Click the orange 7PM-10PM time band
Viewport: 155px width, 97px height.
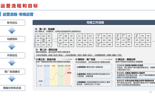[67, 75]
